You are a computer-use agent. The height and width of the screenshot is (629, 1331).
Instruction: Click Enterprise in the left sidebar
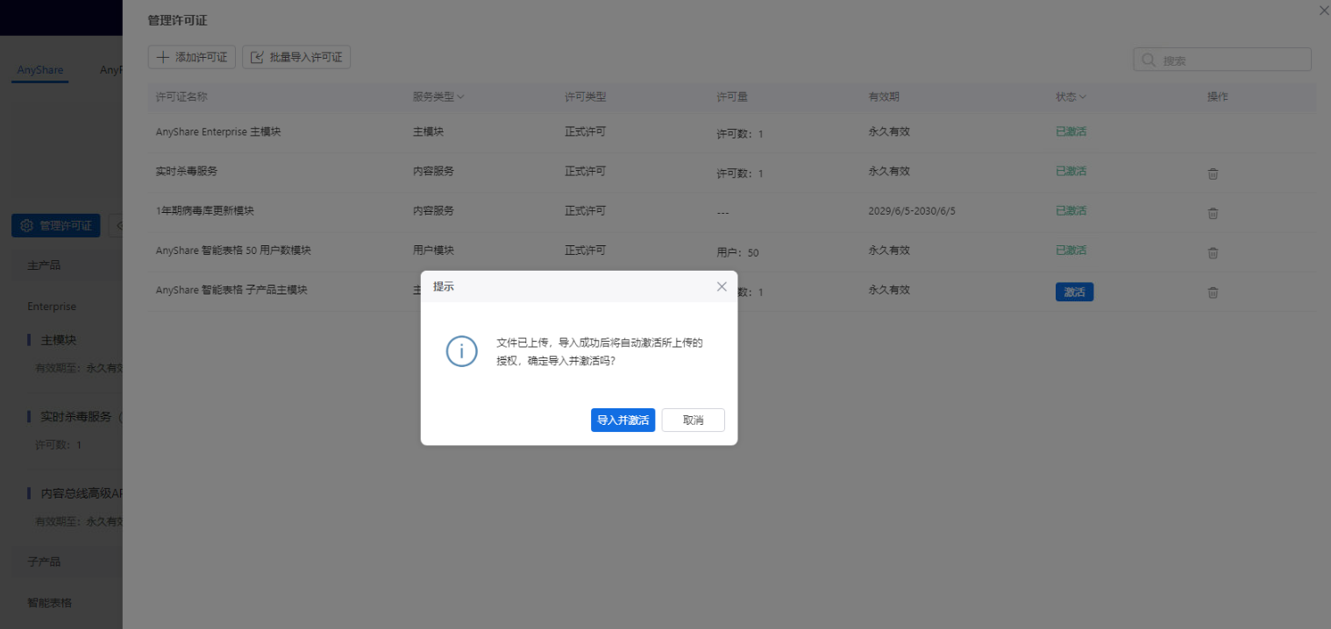tap(52, 307)
